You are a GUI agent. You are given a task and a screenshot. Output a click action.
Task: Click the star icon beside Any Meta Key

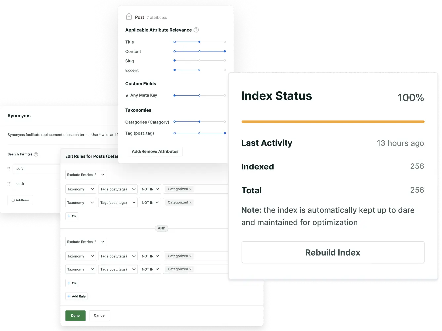coord(127,95)
